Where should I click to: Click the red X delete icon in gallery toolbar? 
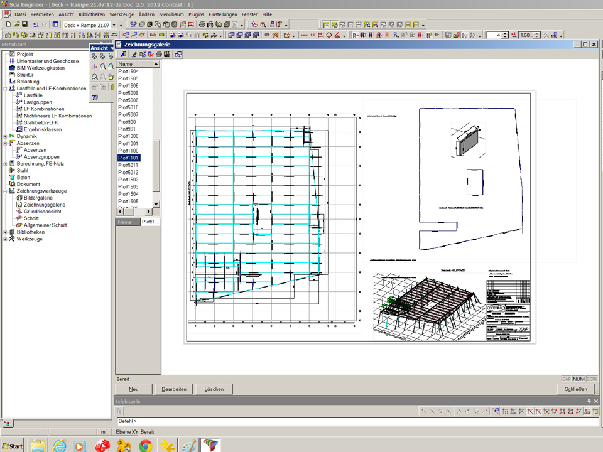[x=151, y=55]
